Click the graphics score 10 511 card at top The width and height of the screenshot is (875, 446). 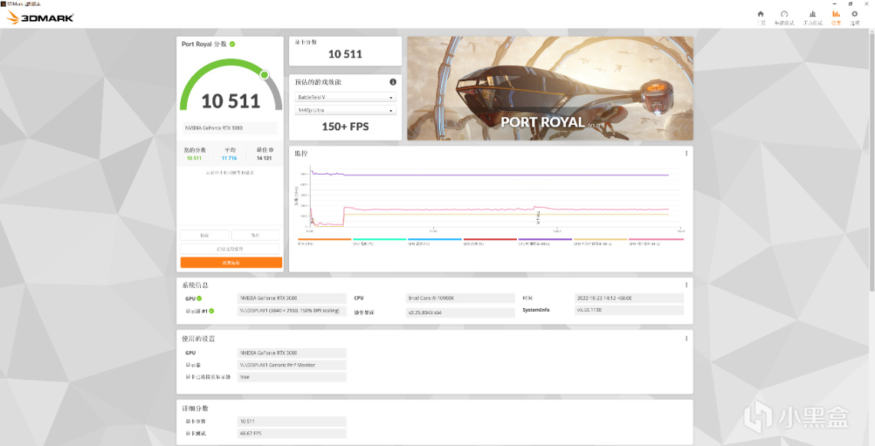pyautogui.click(x=345, y=51)
